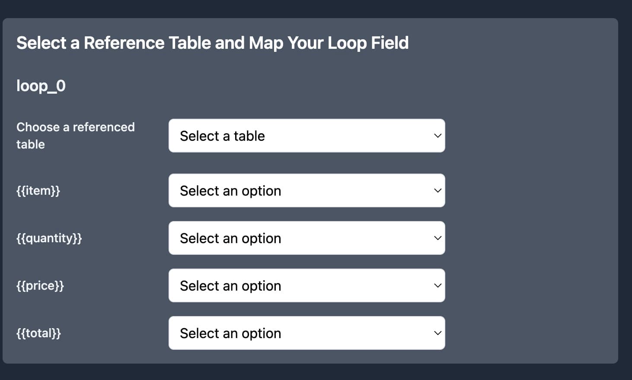The image size is (632, 380).
Task: Click the {{item}} field label
Action: (38, 190)
